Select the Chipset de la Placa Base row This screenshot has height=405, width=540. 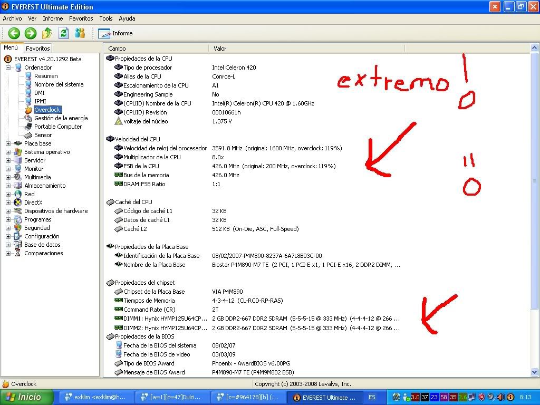tap(254, 292)
